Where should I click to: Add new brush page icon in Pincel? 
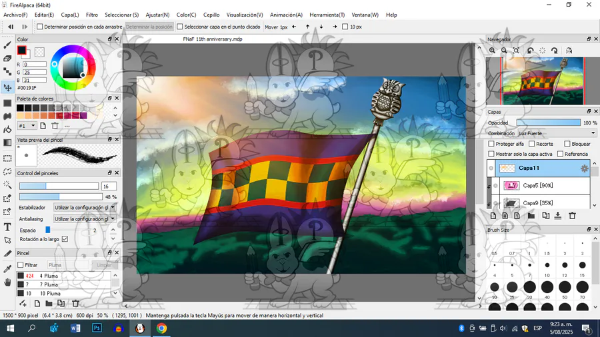pos(37,304)
